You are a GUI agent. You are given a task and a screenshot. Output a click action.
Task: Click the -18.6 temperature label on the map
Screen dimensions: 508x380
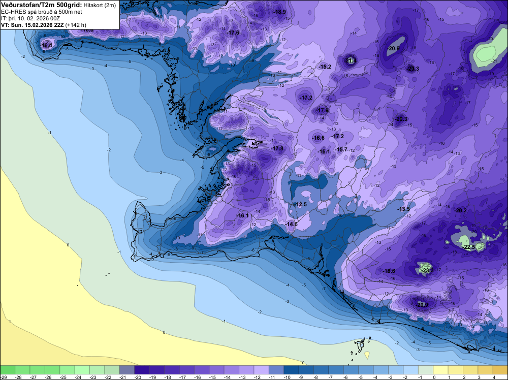click(389, 271)
